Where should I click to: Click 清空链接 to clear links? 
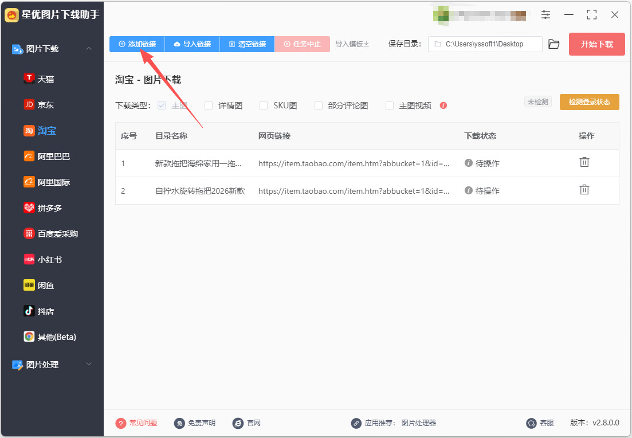(247, 44)
